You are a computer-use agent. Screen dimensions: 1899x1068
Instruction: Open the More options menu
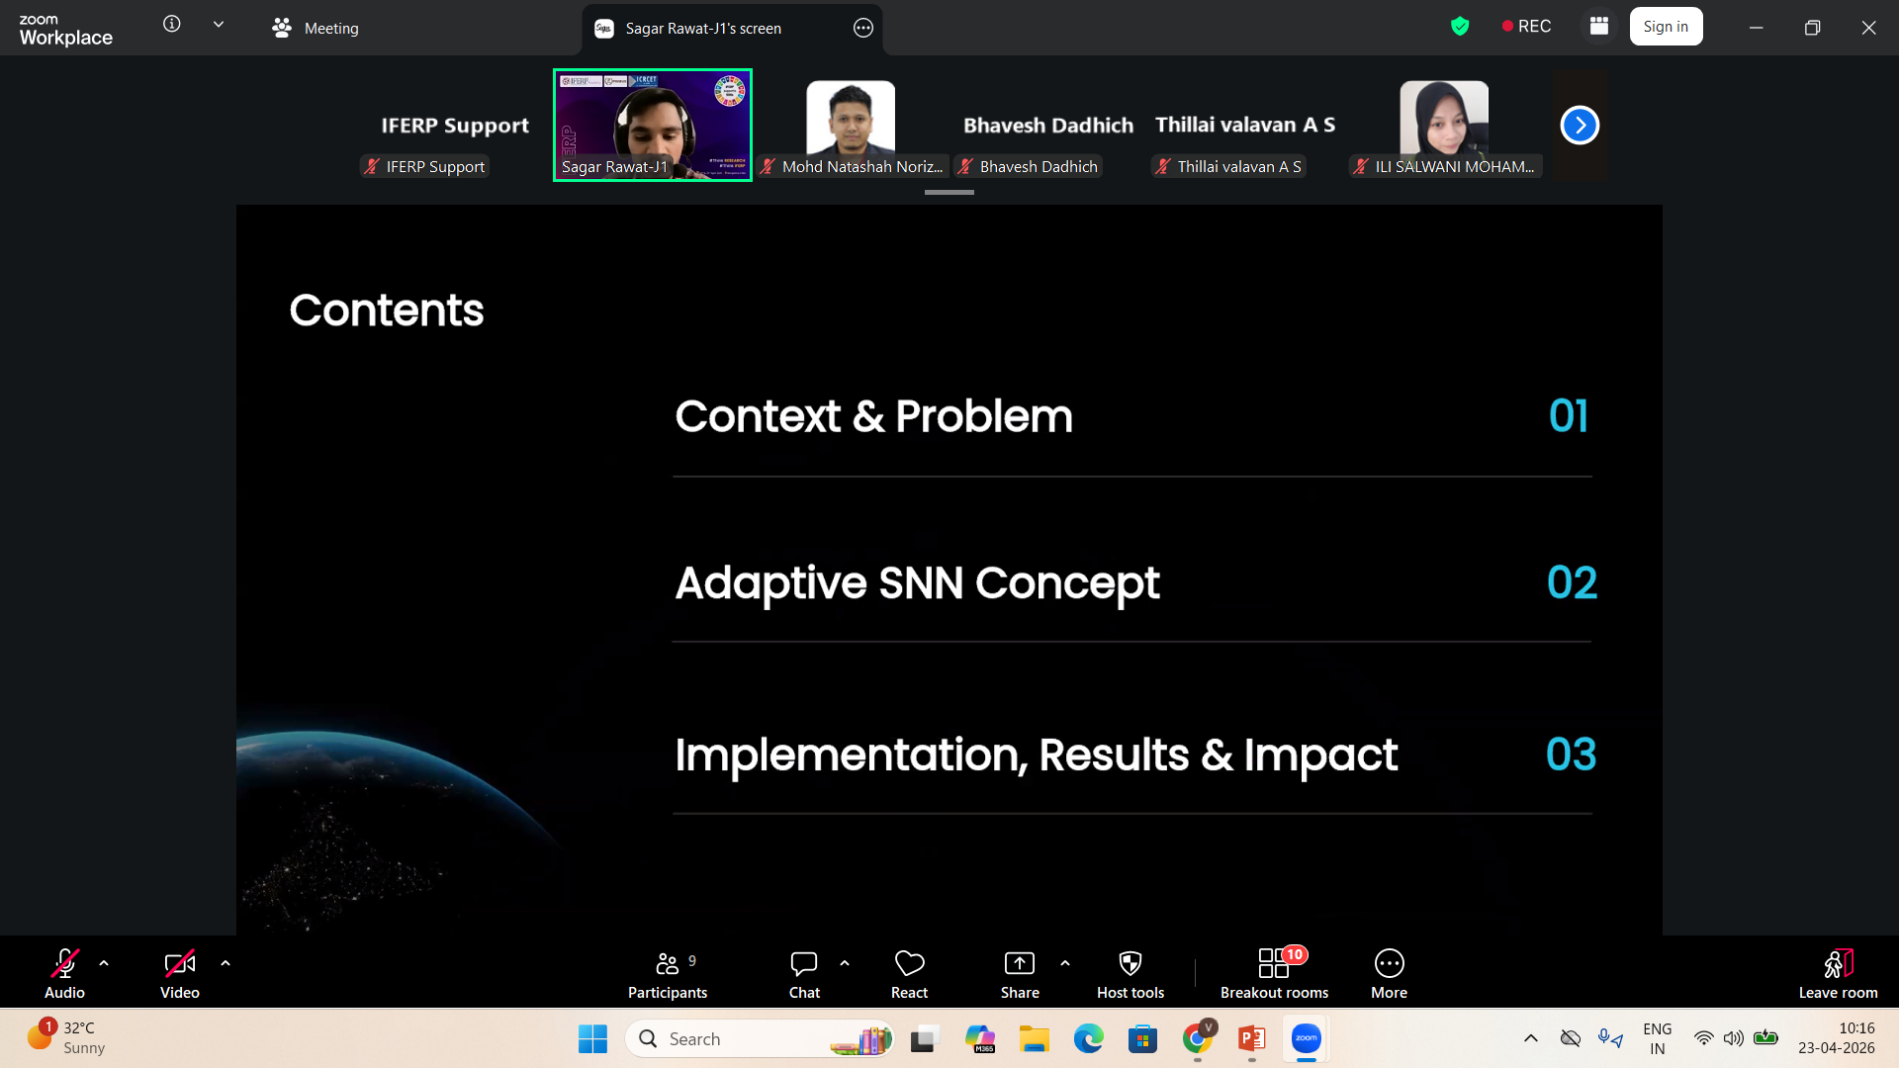pyautogui.click(x=1389, y=974)
